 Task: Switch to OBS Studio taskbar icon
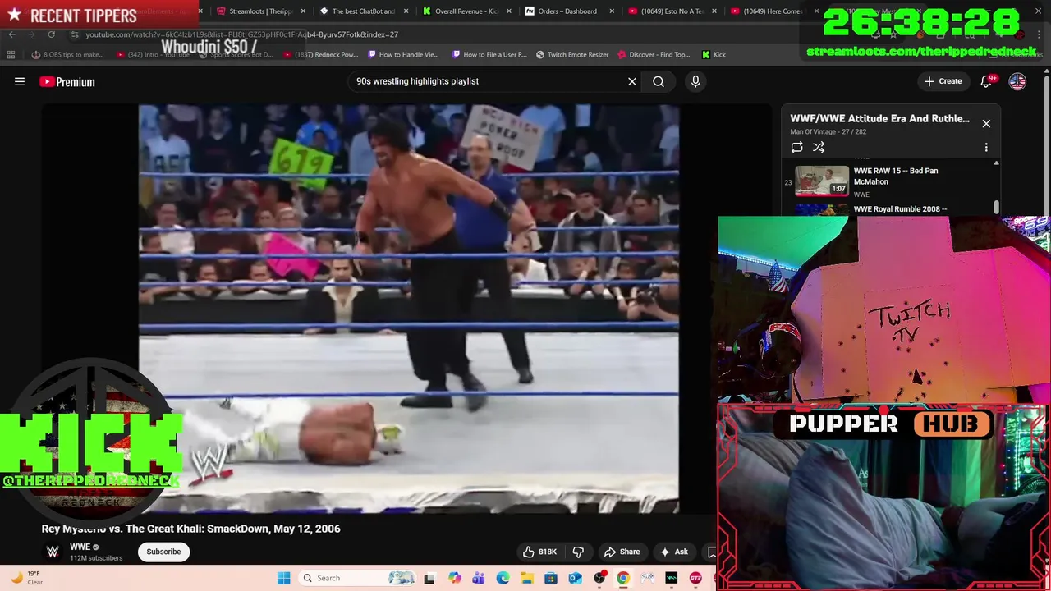point(599,578)
